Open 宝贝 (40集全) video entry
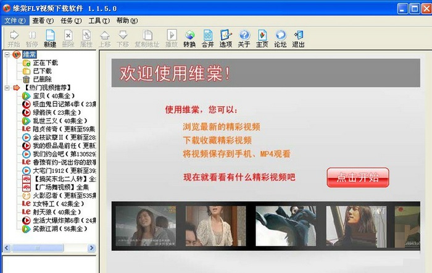This screenshot has width=432, height=273. pyautogui.click(x=54, y=96)
